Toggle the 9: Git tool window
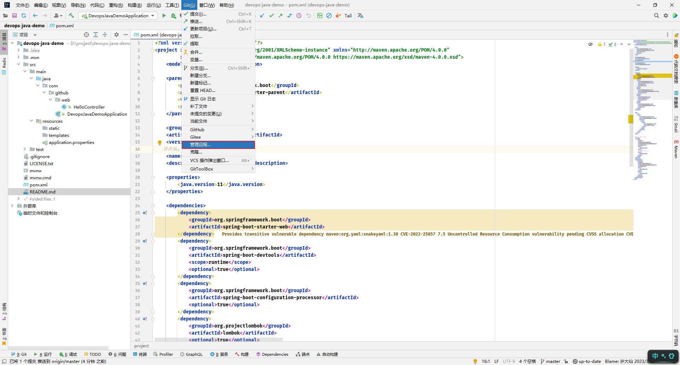 pos(19,354)
